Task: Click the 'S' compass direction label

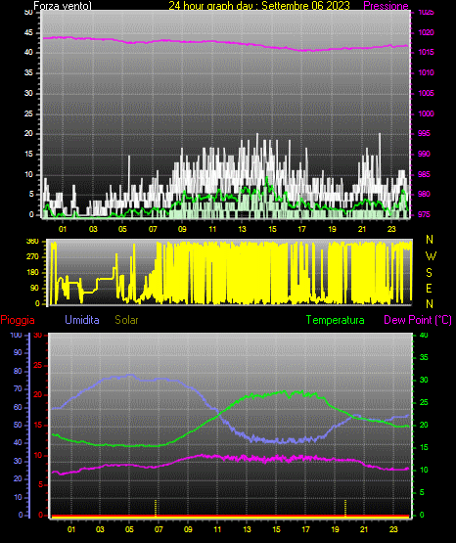Action: tap(429, 273)
